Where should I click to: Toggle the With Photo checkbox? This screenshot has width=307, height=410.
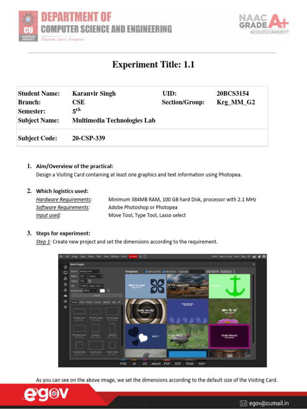point(164,272)
